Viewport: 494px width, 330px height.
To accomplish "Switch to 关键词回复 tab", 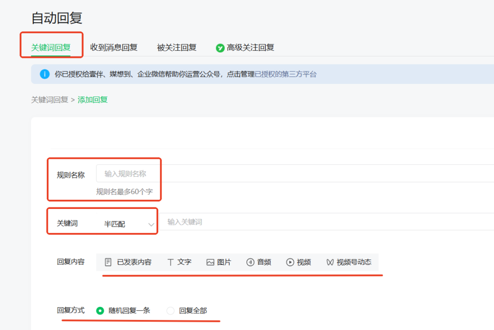I will tap(51, 48).
